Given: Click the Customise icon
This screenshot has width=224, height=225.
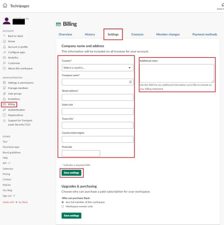Looking at the screenshot, I should [5, 63].
